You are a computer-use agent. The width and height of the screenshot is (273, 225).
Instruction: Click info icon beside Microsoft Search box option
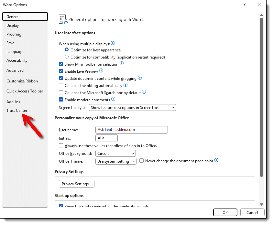[144, 92]
